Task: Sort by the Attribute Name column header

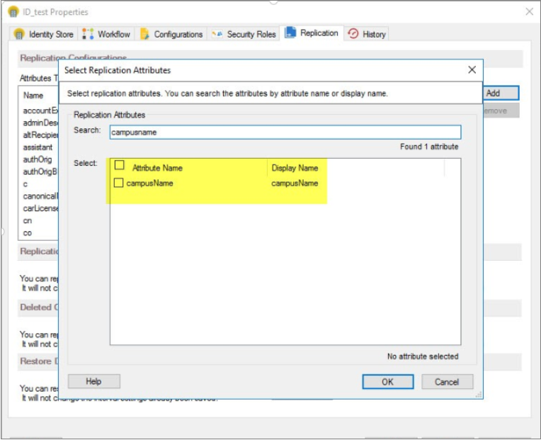Action: tap(157, 168)
